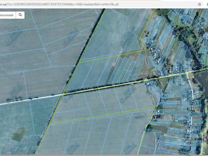Screen dimensions: 208x156
Task: Open the blue extension icon beside the star
Action: tap(207, 4)
